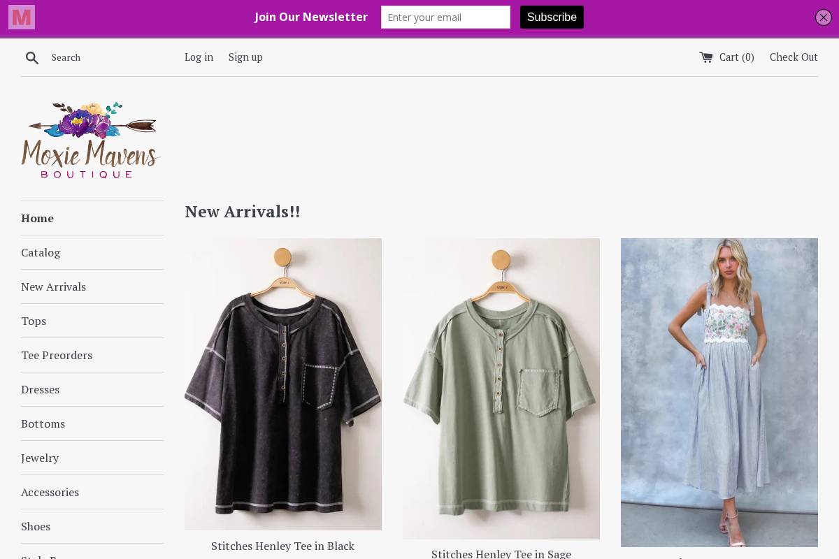Image resolution: width=839 pixels, height=559 pixels.
Task: Open the Bottoms category
Action: 43,423
